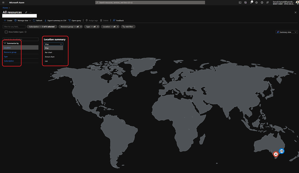Open the Azure portal hamburger menu

(4, 2)
